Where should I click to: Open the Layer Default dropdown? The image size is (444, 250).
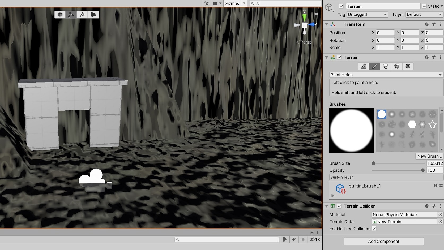pos(424,14)
